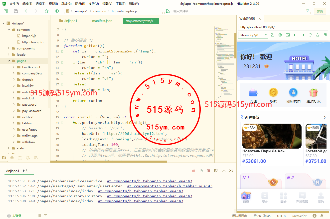330x219 pixels.
Task: Open h-tabbar.vue:43 link in service log line
Action: pos(150,181)
